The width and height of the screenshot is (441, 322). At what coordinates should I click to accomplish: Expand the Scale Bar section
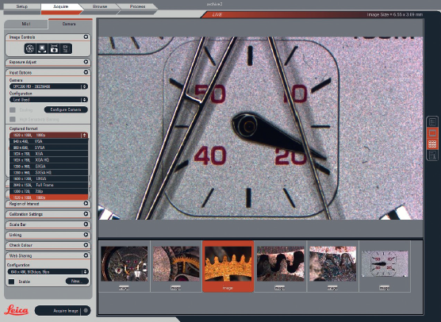(86, 224)
